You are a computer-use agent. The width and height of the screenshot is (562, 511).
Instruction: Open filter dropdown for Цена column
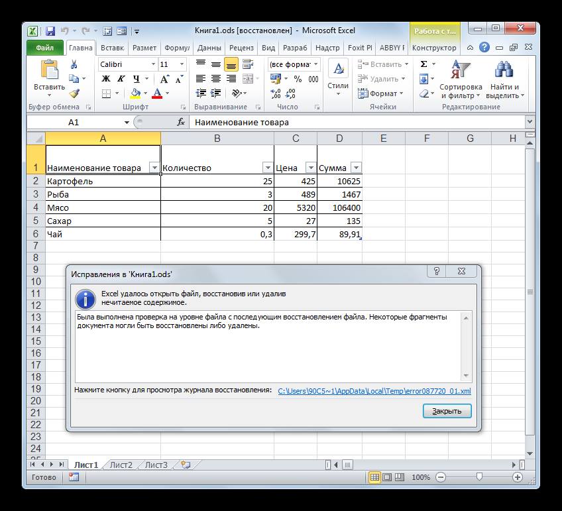coord(311,168)
